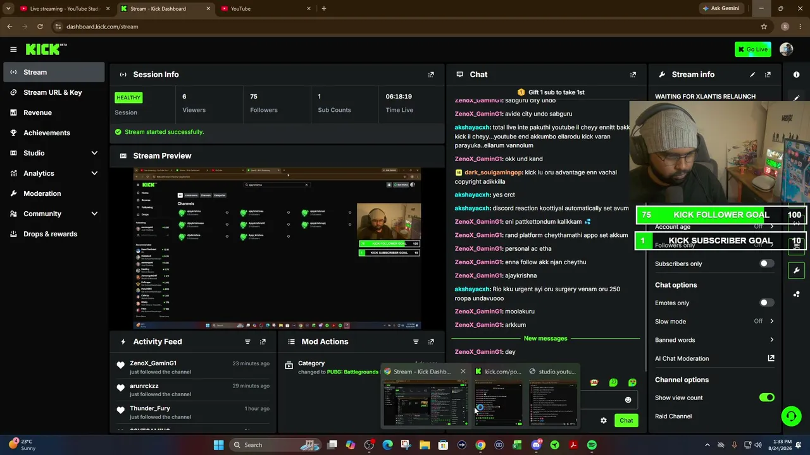Pop out the Session Info panel
Screen dimensions: 810x455
pos(431,75)
